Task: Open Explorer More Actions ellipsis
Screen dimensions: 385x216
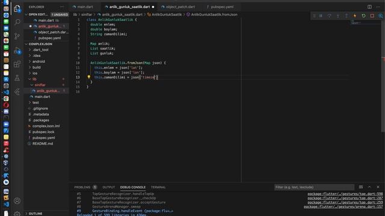Action: pos(62,7)
